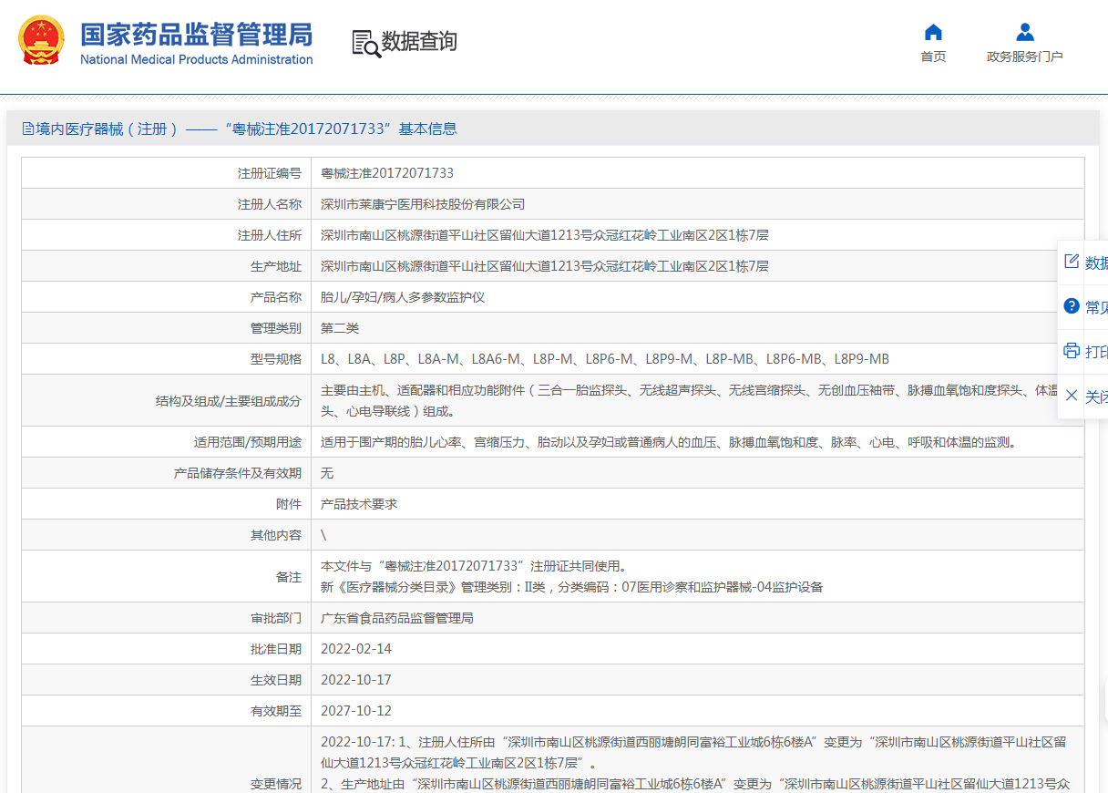Viewport: 1108px width, 793px height.
Task: Click the 批准日期 row label
Action: (x=276, y=649)
